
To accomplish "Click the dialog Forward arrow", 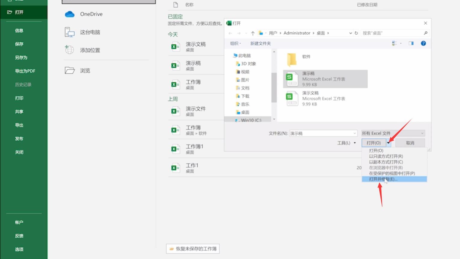I will pos(239,33).
